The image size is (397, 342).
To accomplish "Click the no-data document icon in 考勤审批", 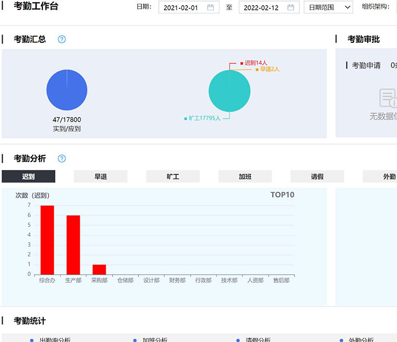I will [x=387, y=98].
